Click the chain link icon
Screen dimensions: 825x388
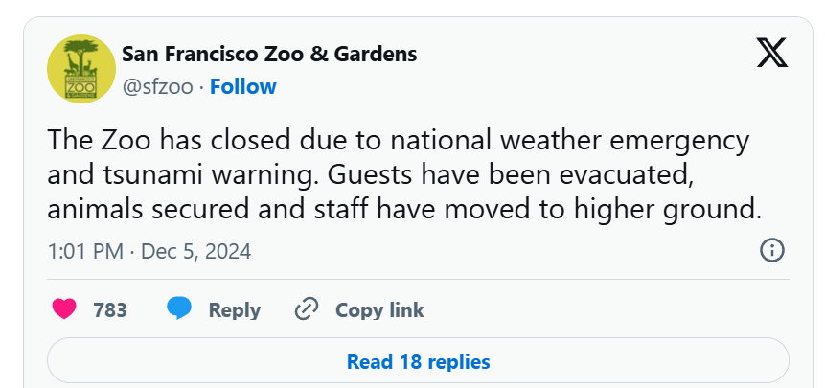click(x=307, y=309)
